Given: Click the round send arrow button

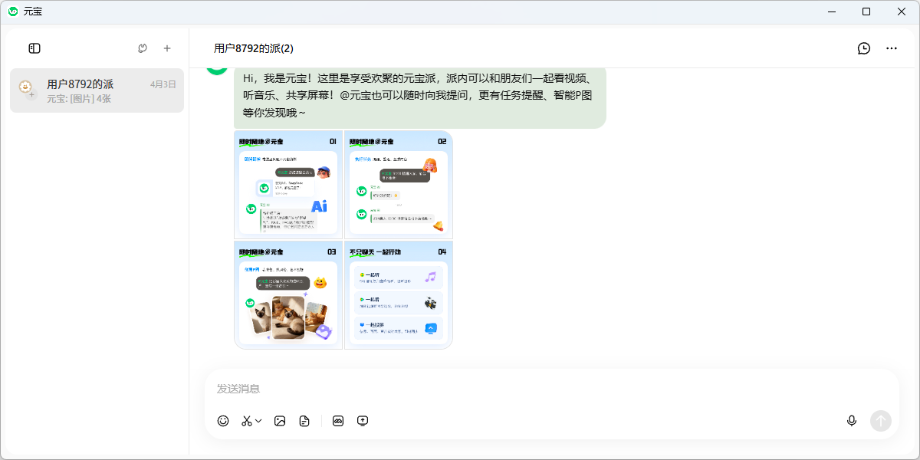Looking at the screenshot, I should pyautogui.click(x=881, y=421).
